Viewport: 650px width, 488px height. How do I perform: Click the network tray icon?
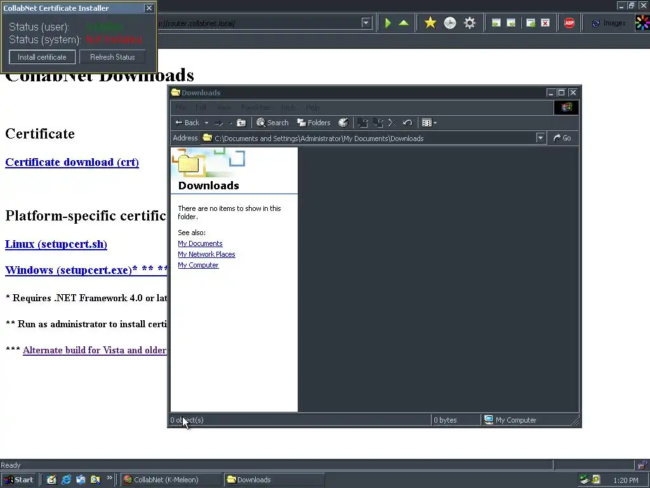point(585,480)
